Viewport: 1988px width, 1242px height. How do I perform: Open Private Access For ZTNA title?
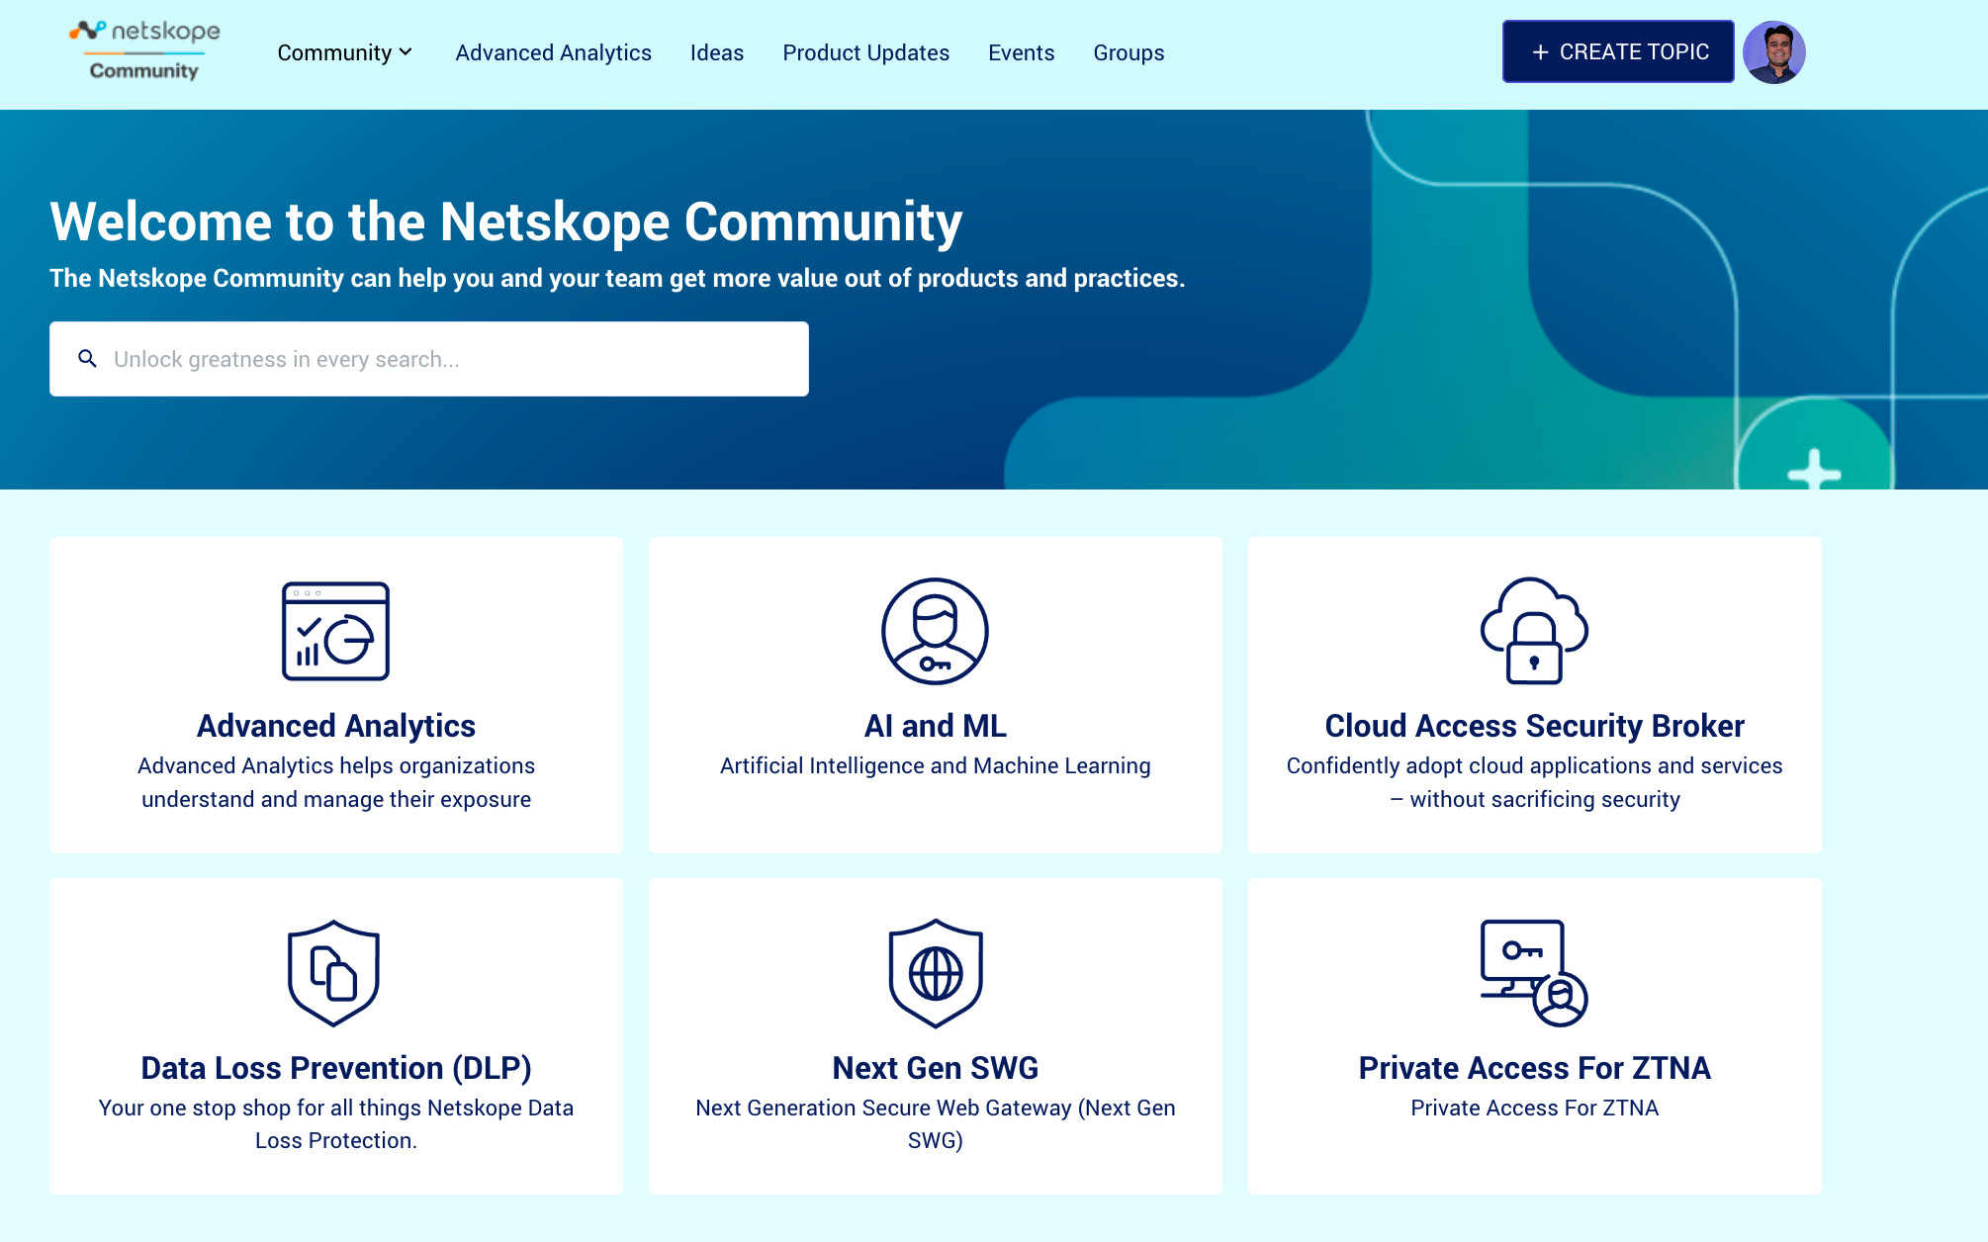[1535, 1068]
